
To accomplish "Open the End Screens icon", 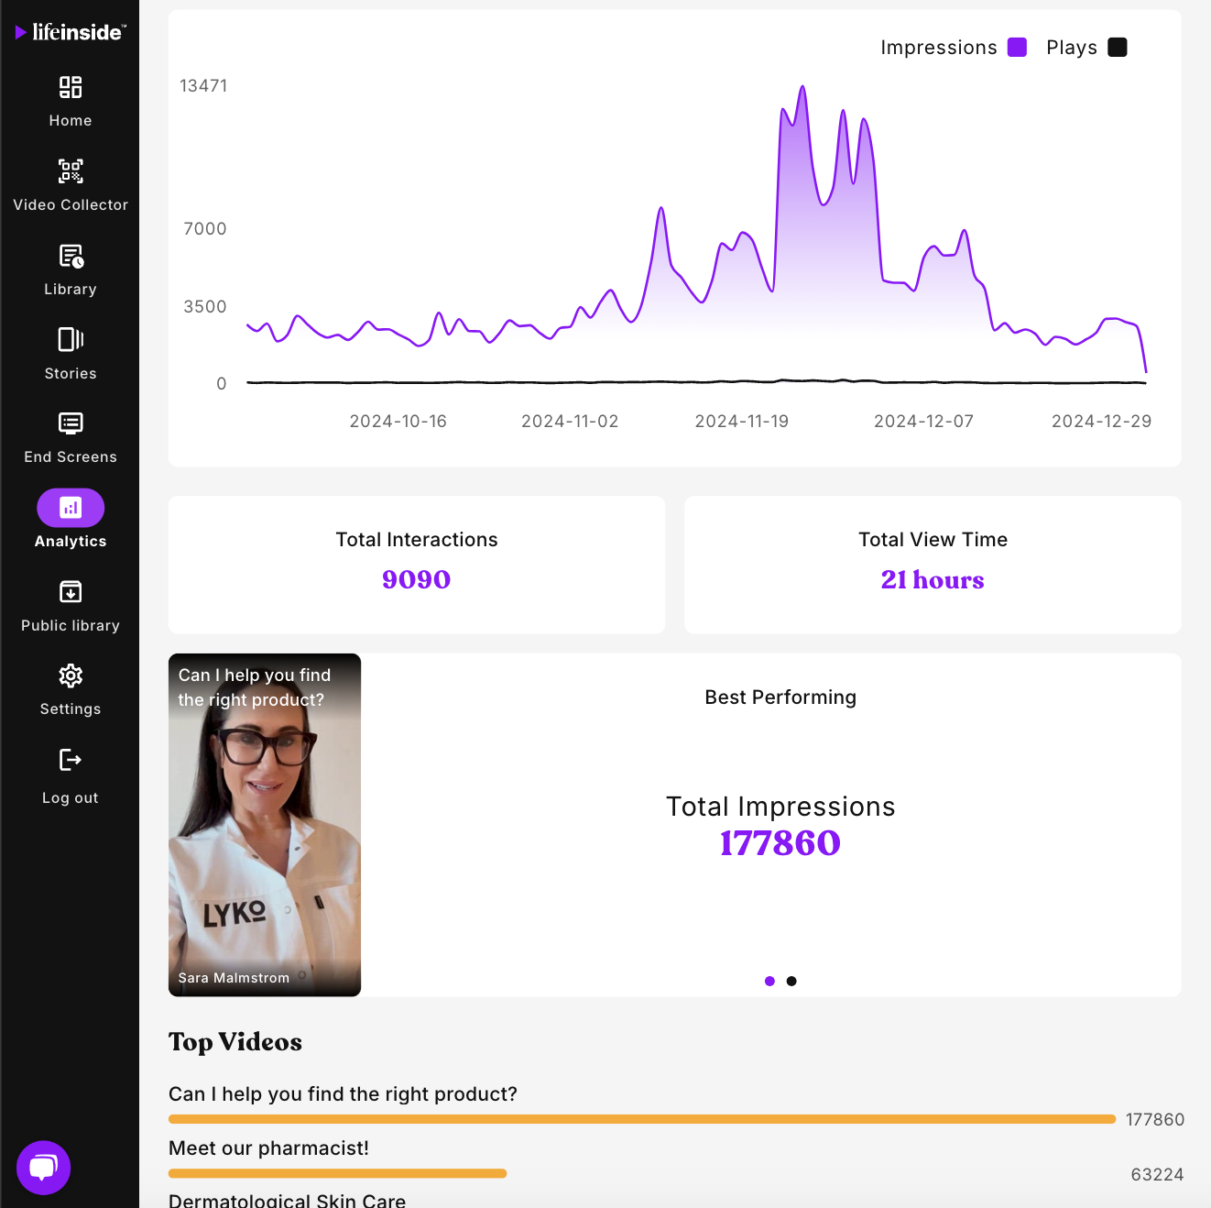I will pos(71,423).
